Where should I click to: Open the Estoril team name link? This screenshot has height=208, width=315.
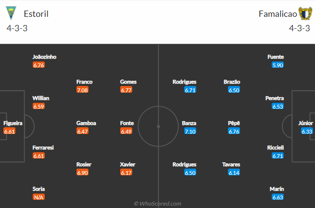click(36, 14)
